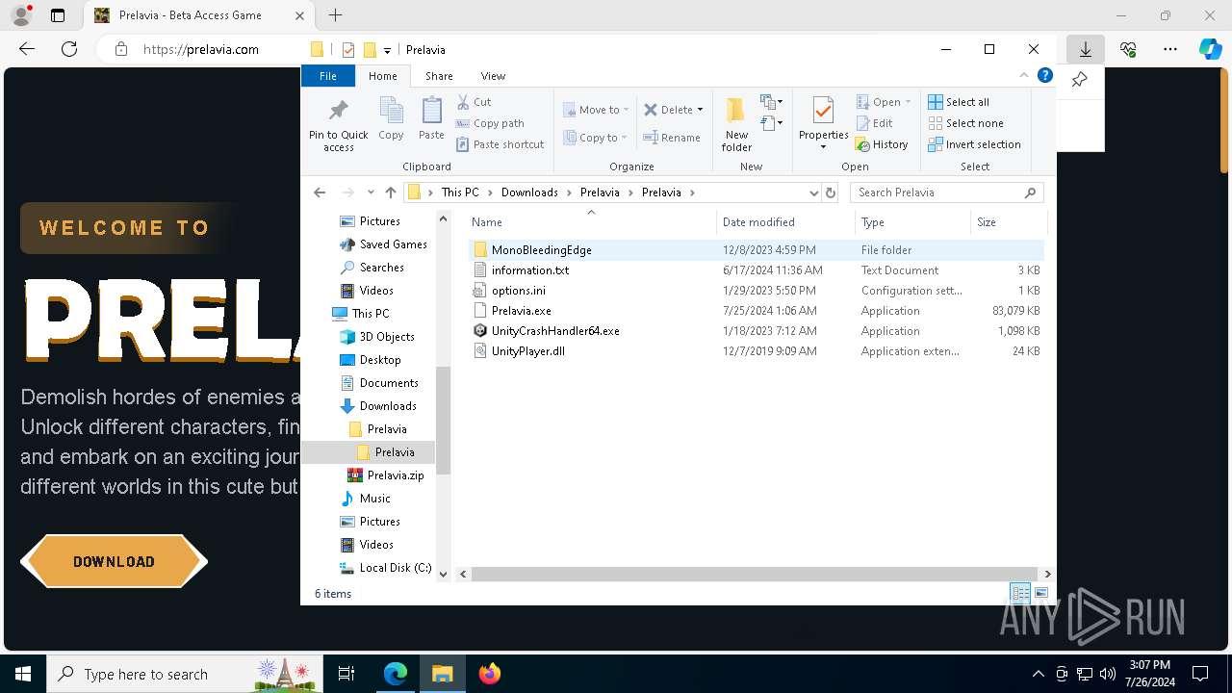Click Cut in Clipboard group
This screenshot has width=1232, height=693.
(x=474, y=102)
